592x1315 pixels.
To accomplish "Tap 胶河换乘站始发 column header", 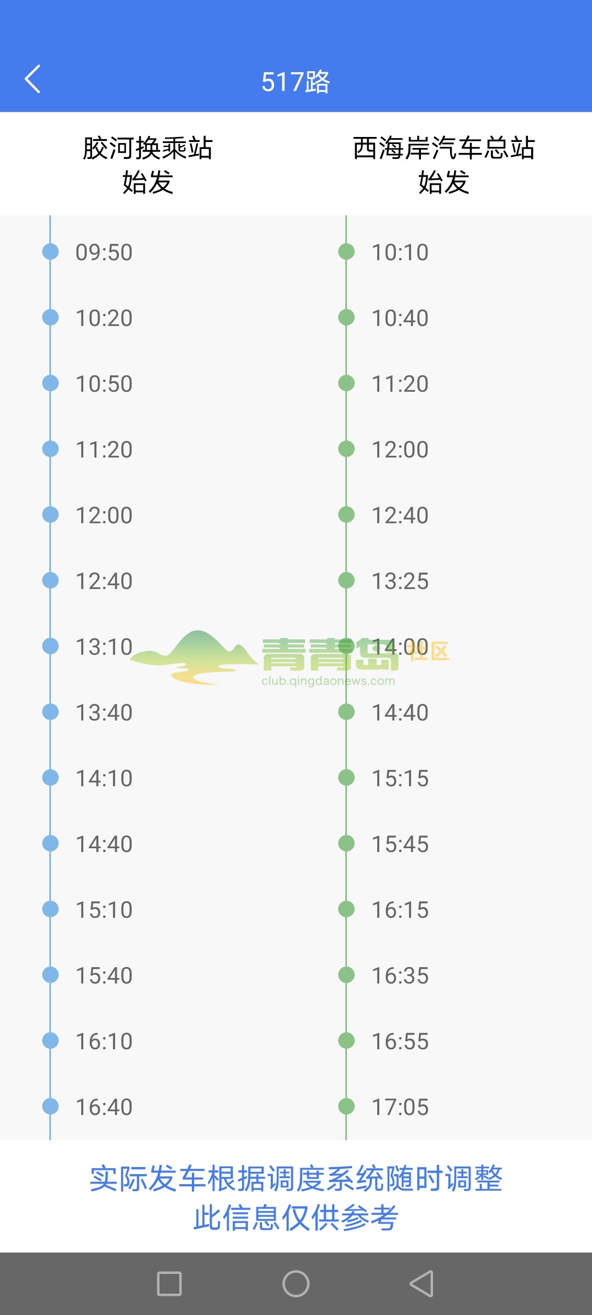I will pos(148,165).
